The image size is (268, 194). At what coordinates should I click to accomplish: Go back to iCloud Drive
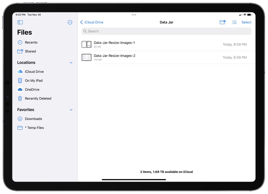coord(92,22)
